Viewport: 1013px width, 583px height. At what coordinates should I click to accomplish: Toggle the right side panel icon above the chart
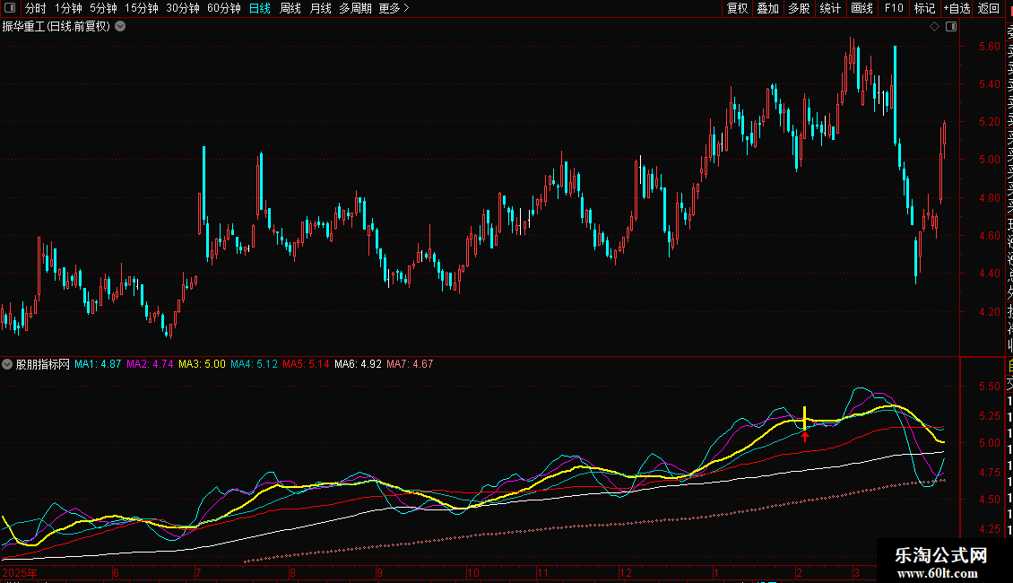(951, 27)
